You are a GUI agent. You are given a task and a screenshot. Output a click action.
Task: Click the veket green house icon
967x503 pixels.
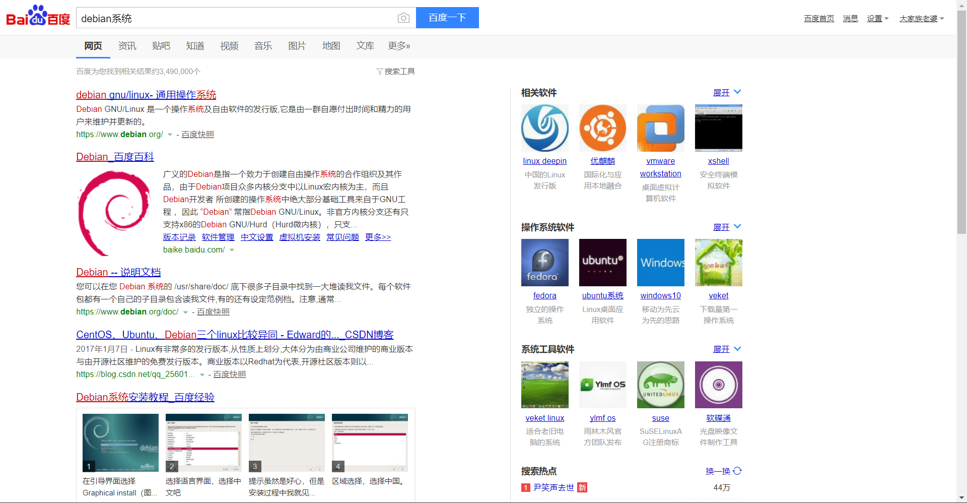point(719,263)
